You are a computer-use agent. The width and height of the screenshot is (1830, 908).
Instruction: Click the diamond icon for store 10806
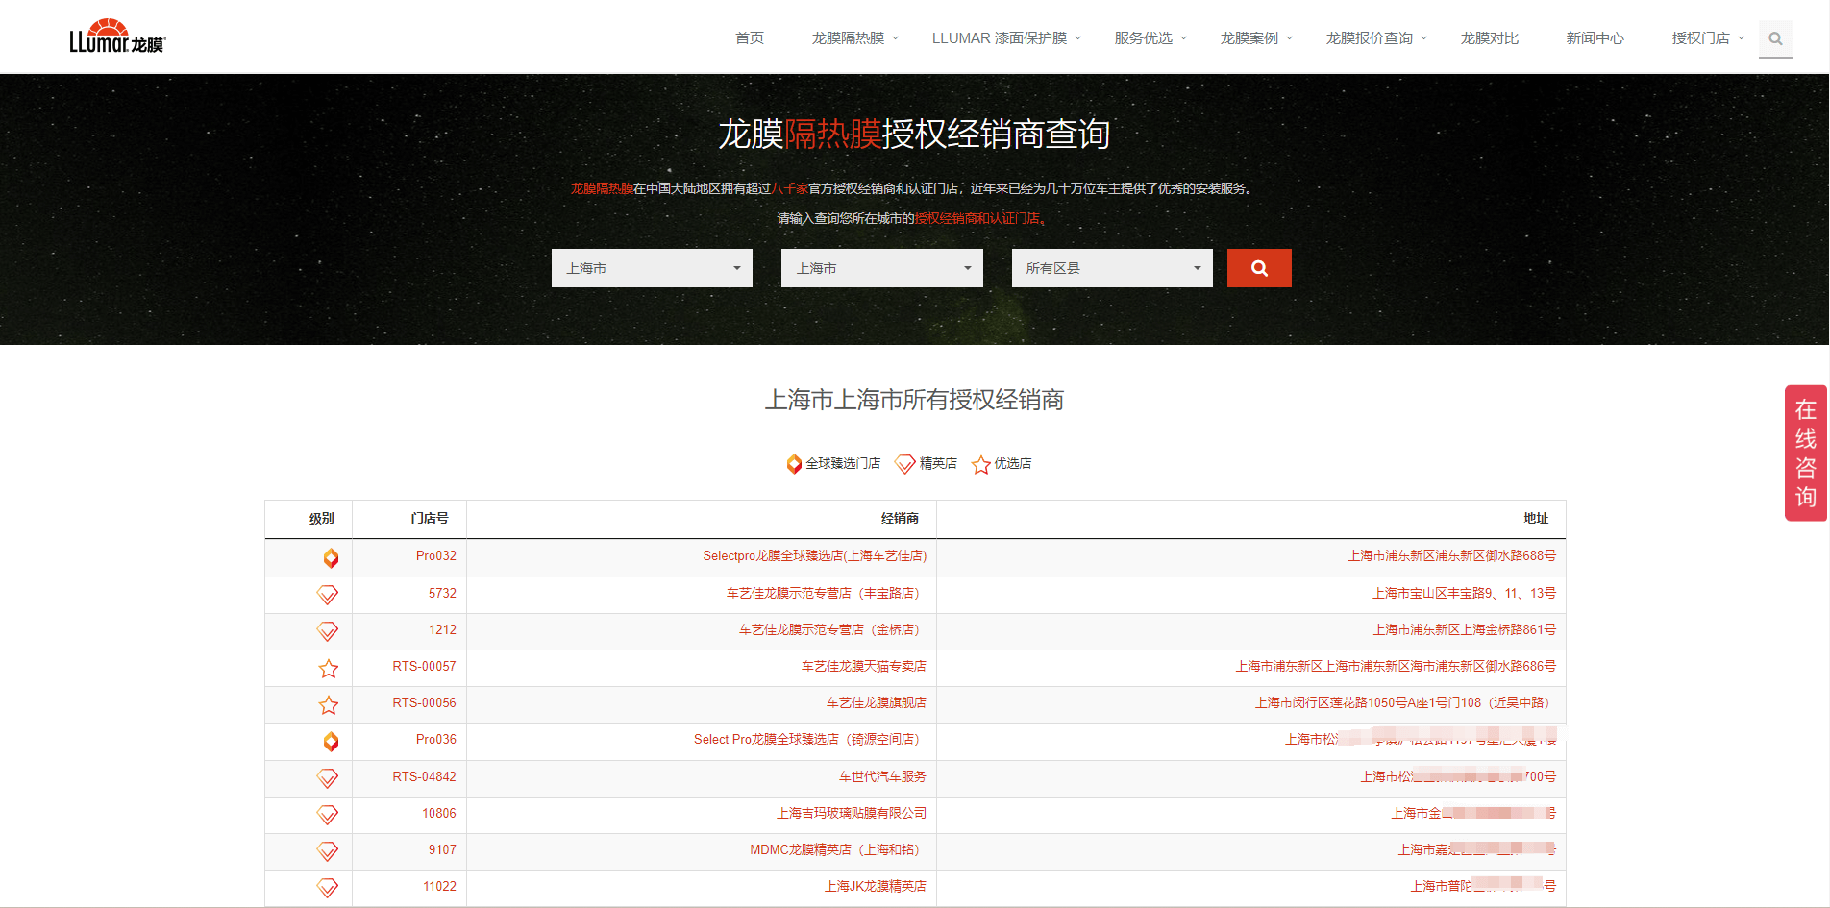[x=328, y=815]
